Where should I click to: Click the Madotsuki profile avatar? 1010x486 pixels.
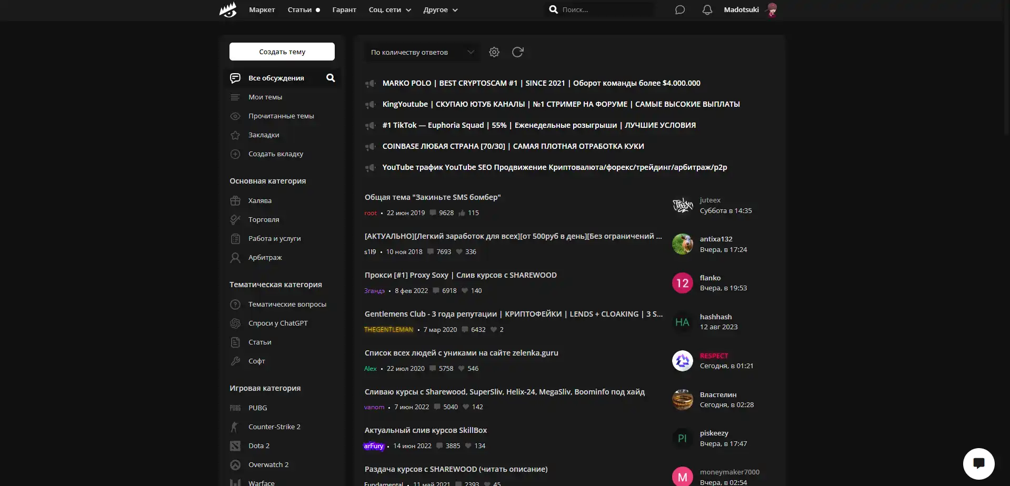772,10
